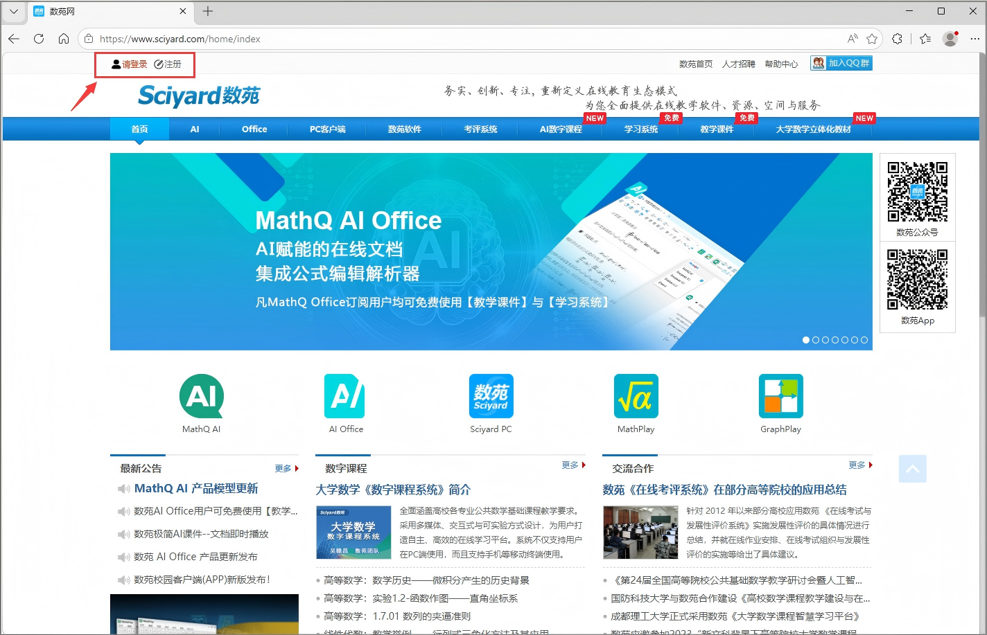Open browser extensions puzzle icon
Screen dimensions: 987x635
(x=898, y=39)
